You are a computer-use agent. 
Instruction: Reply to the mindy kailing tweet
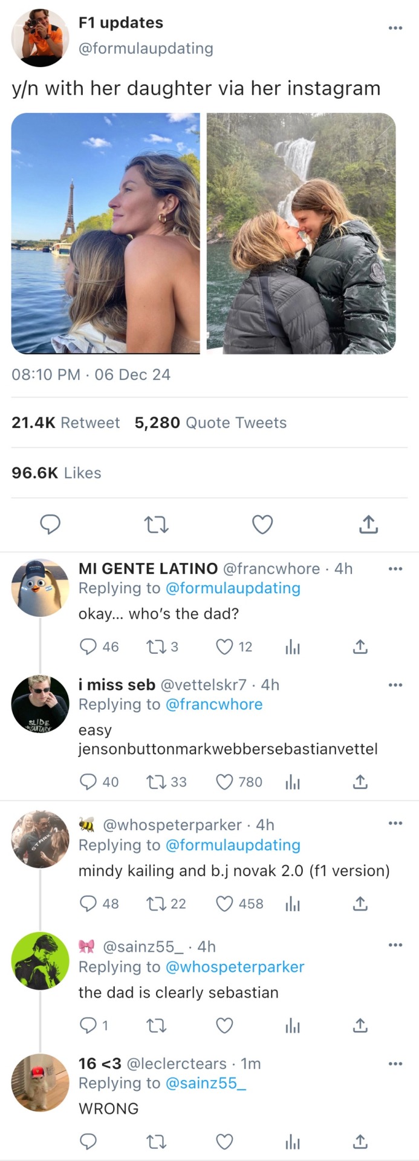click(x=88, y=903)
